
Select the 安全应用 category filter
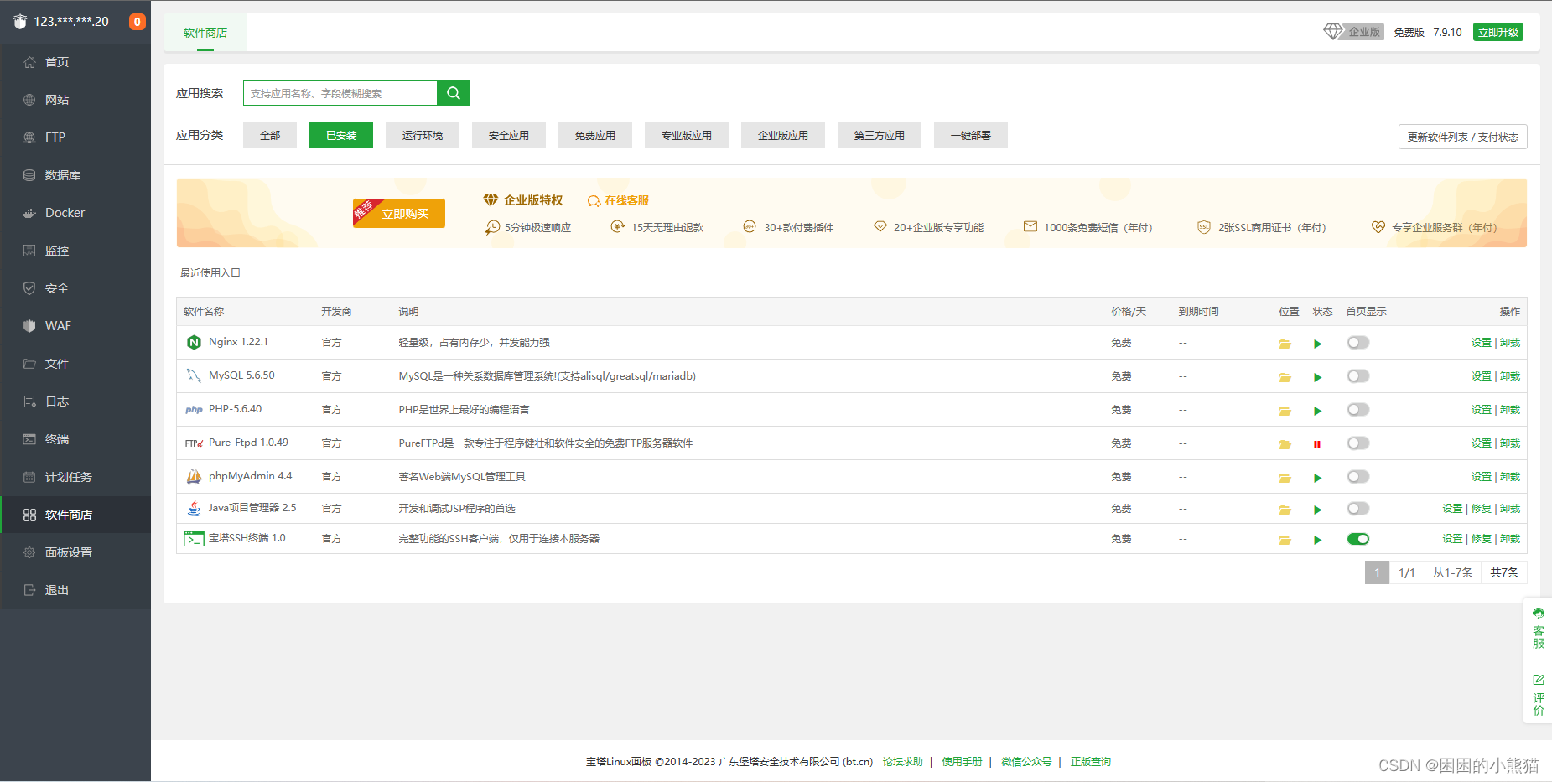tap(509, 135)
